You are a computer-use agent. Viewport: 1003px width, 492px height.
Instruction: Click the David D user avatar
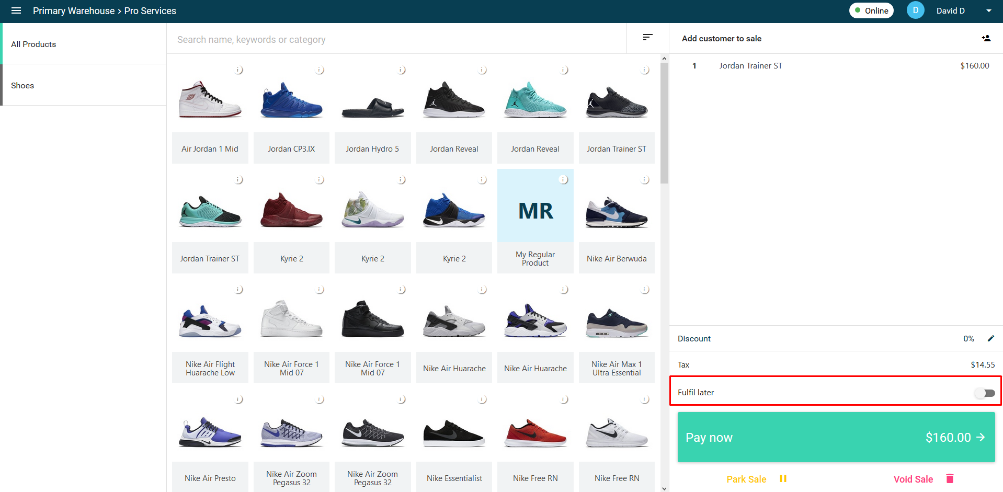click(915, 10)
